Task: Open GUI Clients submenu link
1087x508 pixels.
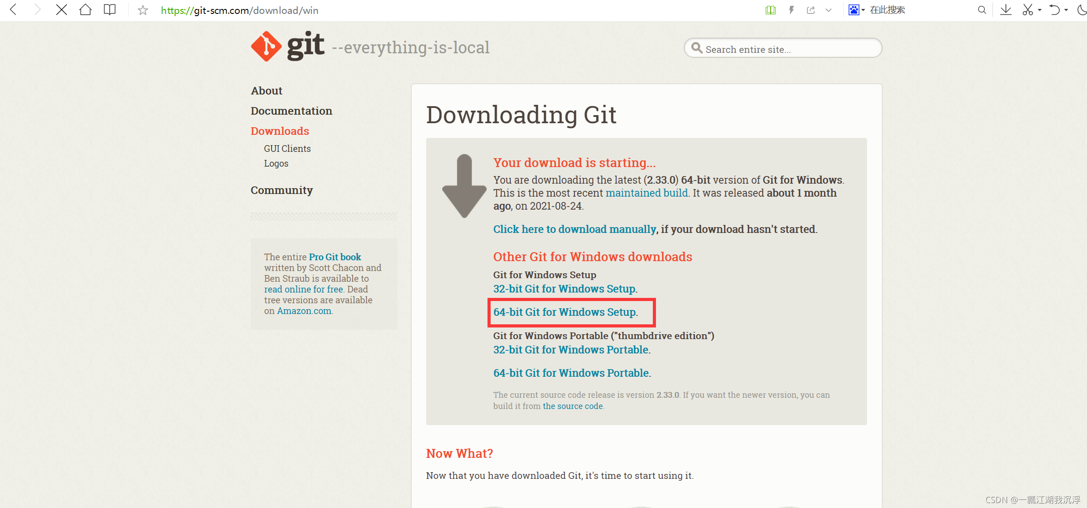Action: 287,148
